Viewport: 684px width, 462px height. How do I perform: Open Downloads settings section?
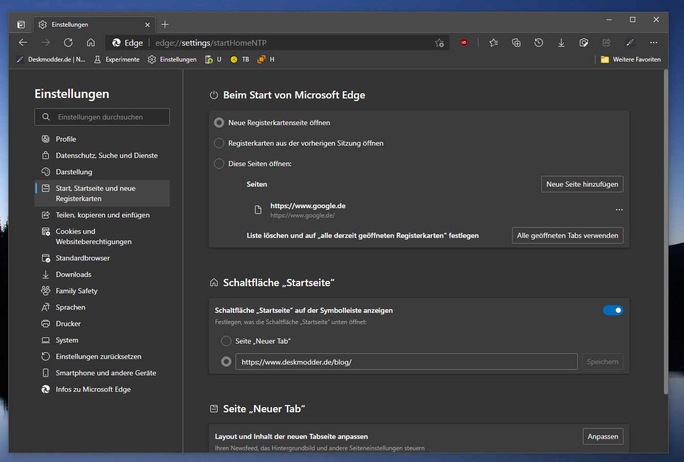pos(102,274)
